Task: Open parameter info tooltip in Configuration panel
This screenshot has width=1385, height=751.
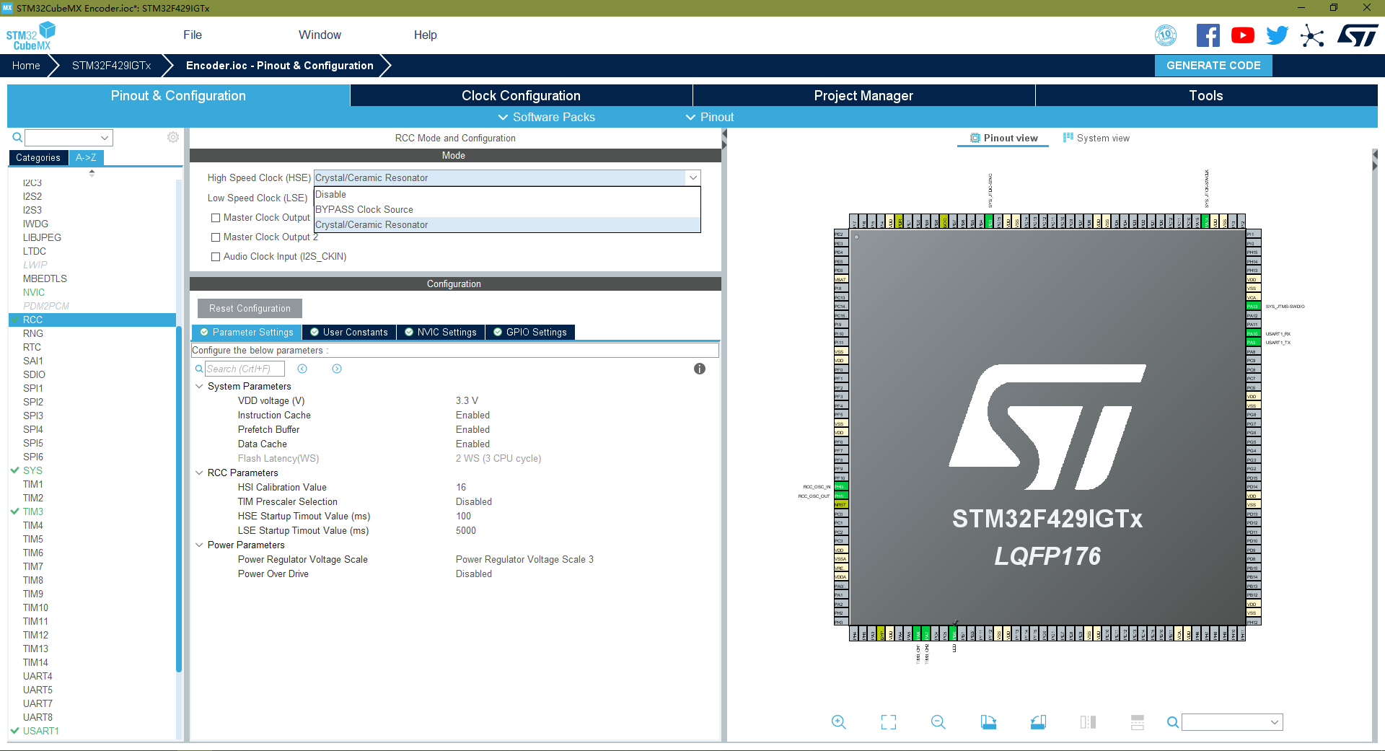Action: coord(698,369)
